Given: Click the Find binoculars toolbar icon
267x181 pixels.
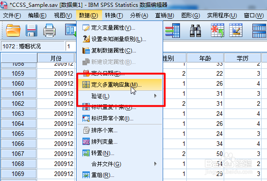Looking at the screenshot, I should 195,31.
